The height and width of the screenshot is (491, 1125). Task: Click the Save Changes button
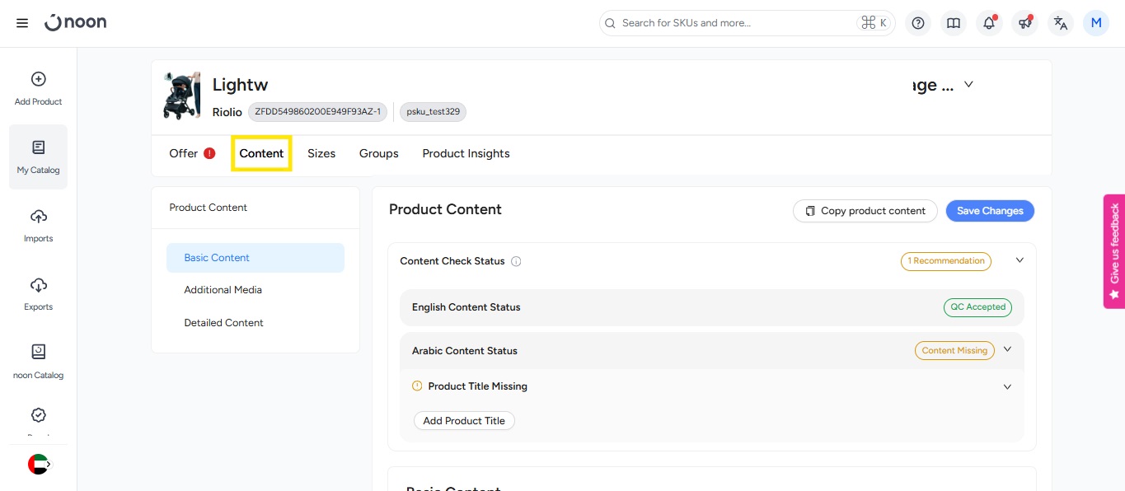[x=989, y=211]
